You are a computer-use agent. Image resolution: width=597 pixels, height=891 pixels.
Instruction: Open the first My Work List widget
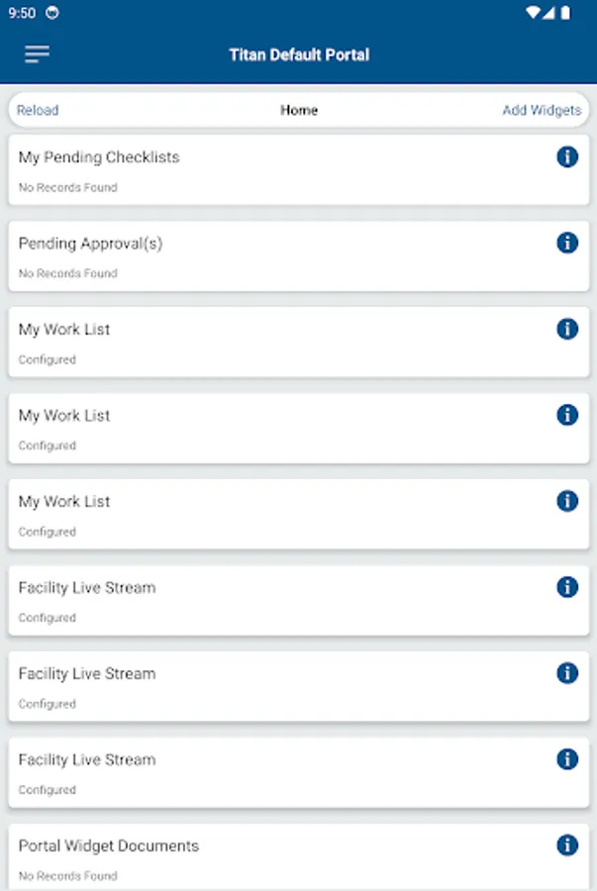(x=299, y=343)
